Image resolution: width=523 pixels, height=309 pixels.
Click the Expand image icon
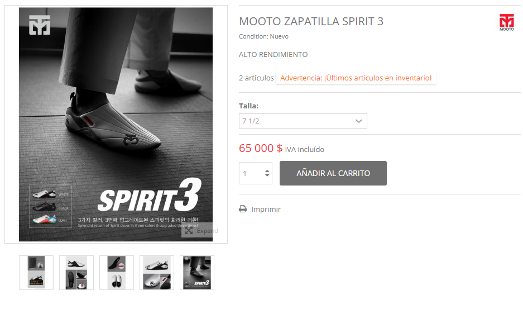coord(189,231)
